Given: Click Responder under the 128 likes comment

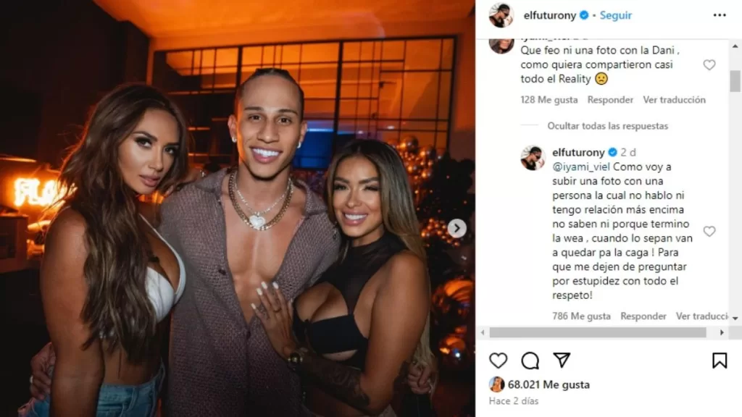Looking at the screenshot, I should coord(610,100).
